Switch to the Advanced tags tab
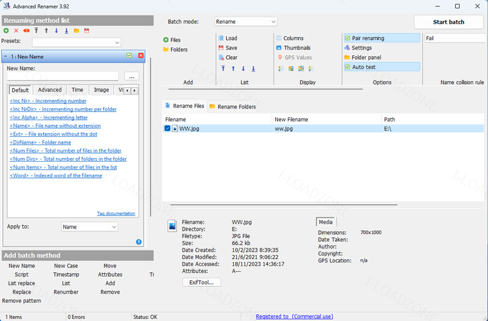The width and height of the screenshot is (488, 321). pos(50,90)
